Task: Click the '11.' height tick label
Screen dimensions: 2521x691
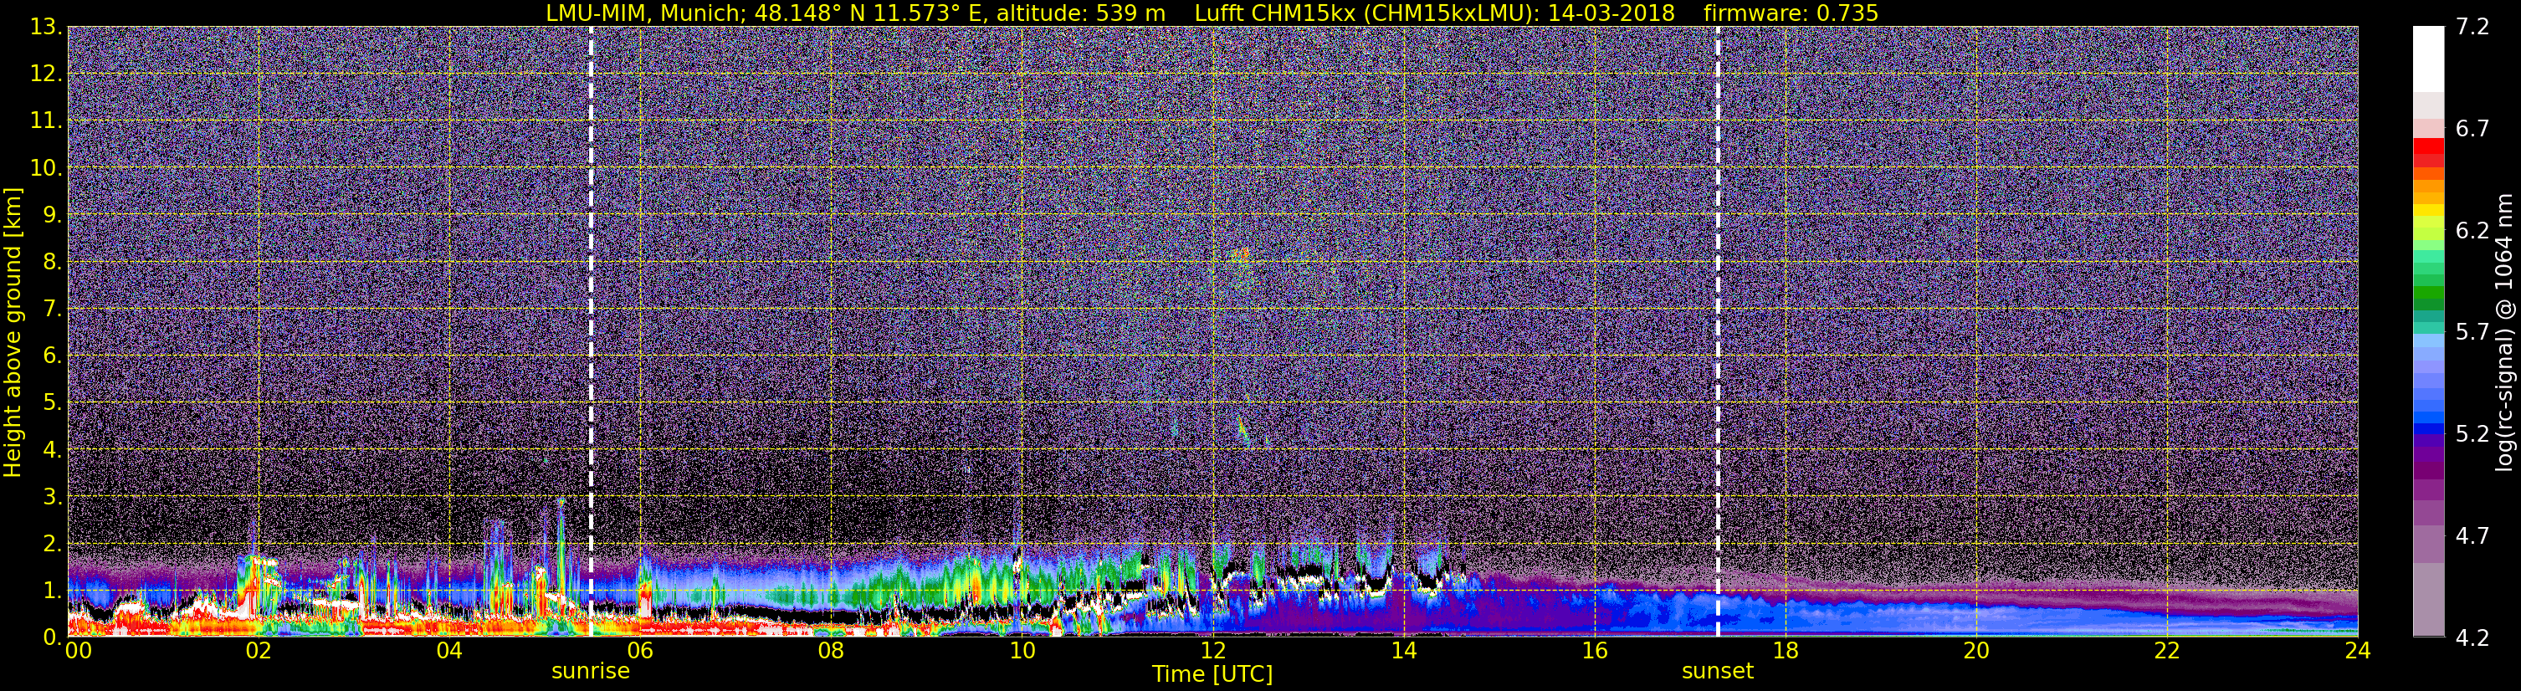Action: click(x=46, y=121)
